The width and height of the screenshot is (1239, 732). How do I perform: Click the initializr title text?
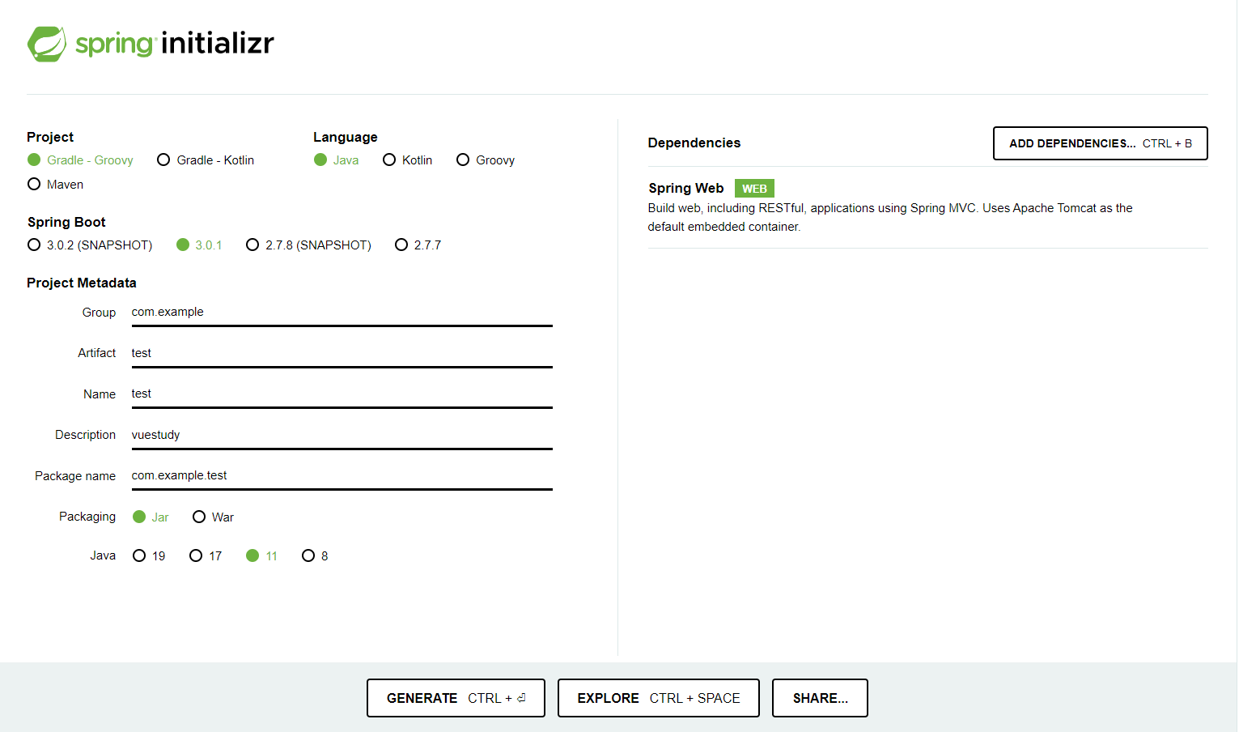tap(218, 42)
